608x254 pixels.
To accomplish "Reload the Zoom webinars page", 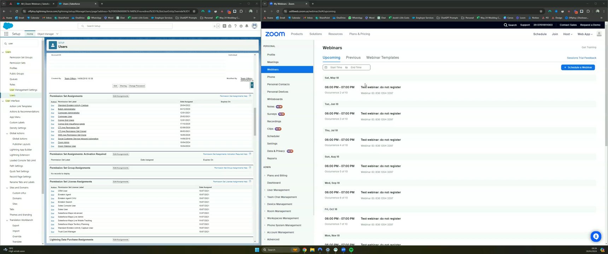I will click(278, 11).
